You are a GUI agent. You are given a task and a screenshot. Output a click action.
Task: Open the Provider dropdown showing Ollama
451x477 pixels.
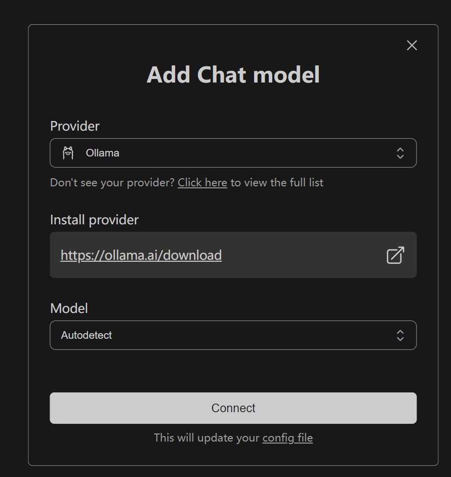pyautogui.click(x=233, y=153)
